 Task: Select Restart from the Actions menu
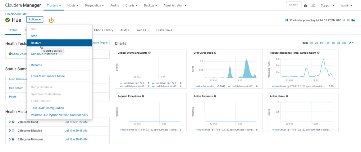(x=59, y=43)
